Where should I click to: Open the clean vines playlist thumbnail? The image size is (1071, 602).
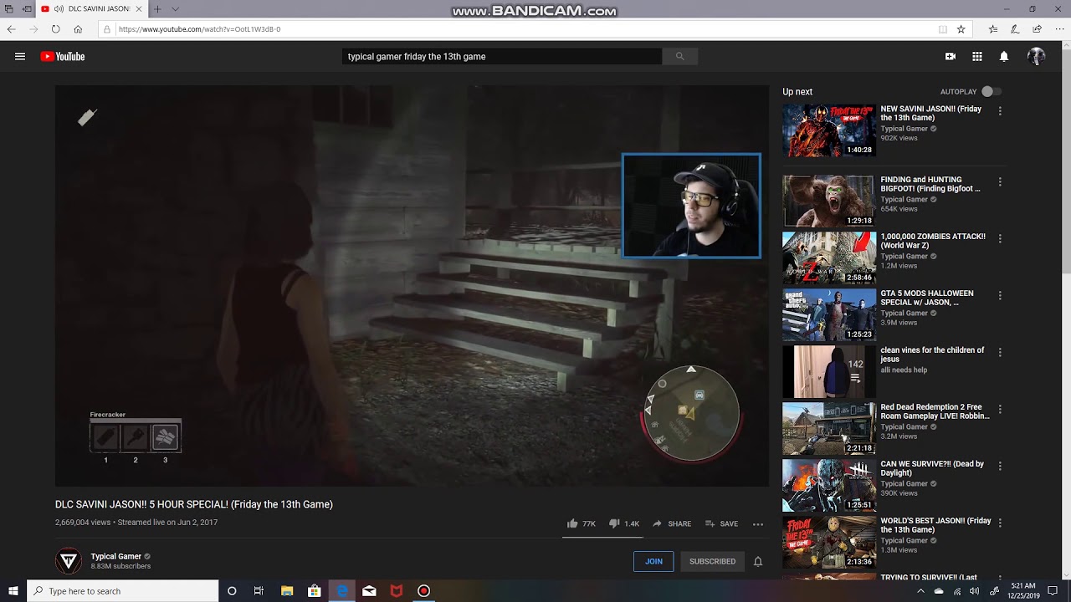tap(829, 371)
